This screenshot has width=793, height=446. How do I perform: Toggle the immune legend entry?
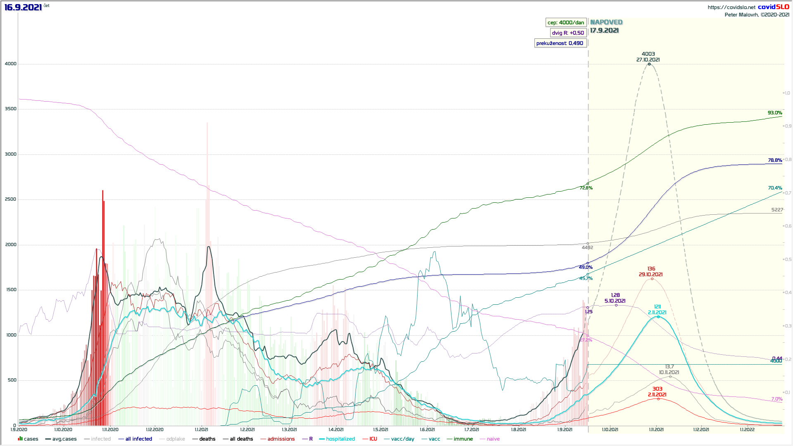tap(463, 439)
